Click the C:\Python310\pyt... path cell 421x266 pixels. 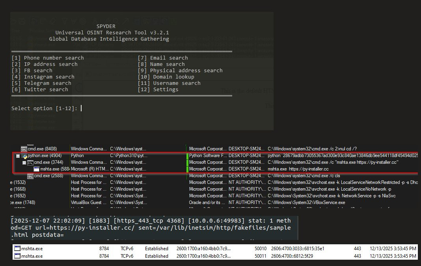tap(129, 155)
